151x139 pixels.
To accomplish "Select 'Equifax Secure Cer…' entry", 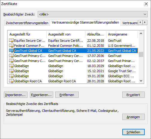I will point(30,41).
